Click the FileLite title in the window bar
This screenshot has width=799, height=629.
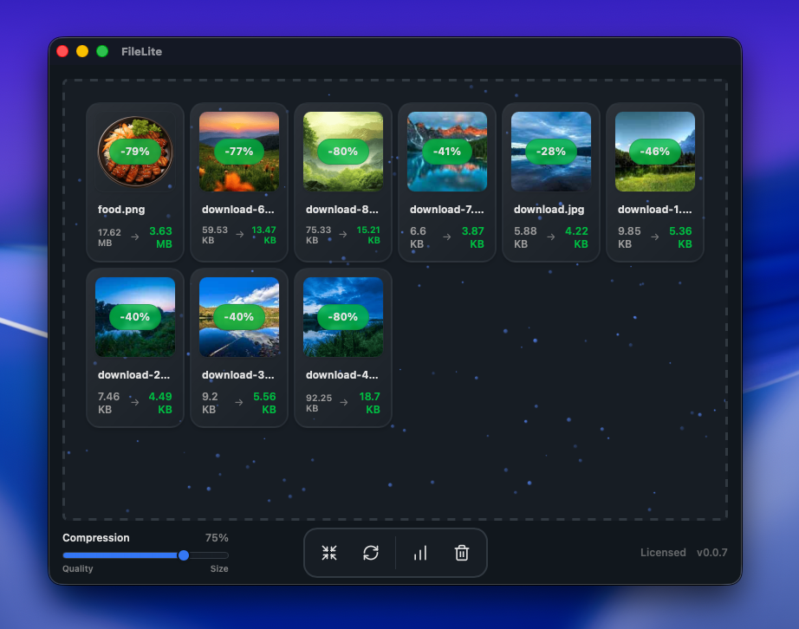[141, 51]
